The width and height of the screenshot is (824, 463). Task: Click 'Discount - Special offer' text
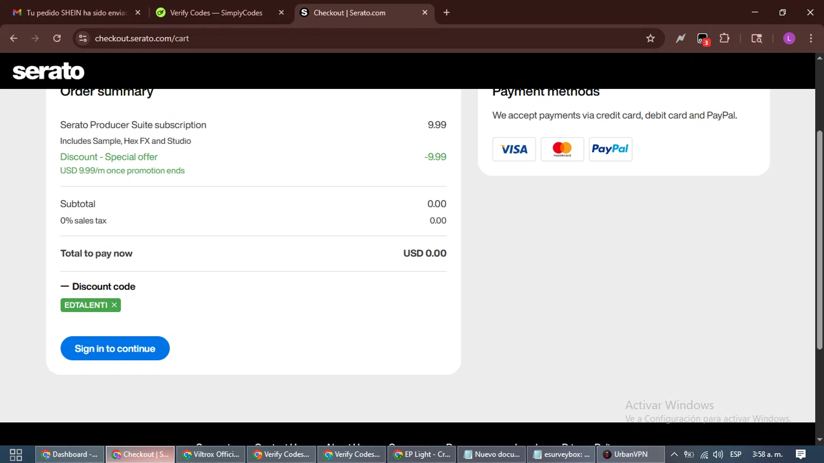tap(109, 157)
